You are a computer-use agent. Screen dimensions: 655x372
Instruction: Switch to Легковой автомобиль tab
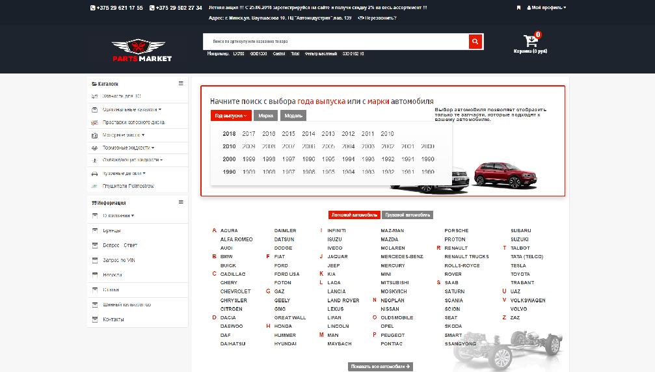354,215
